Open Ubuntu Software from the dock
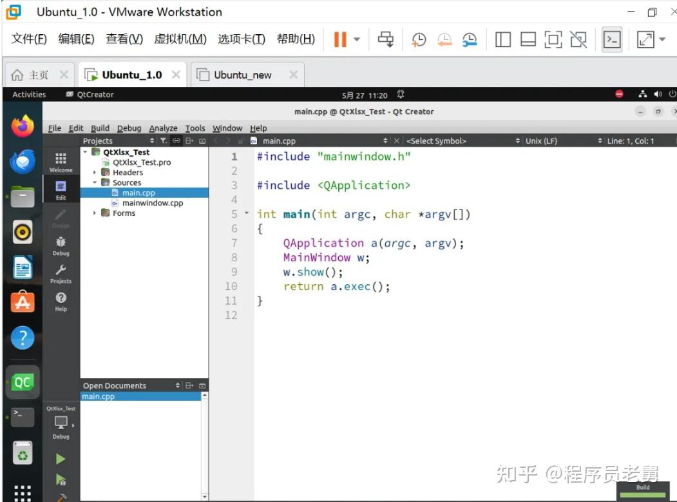 [x=23, y=302]
